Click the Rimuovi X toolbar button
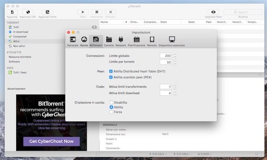The height and width of the screenshot is (160, 267). click(110, 12)
